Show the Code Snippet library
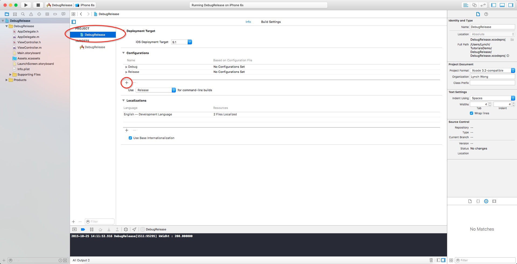The image size is (517, 264). tap(478, 201)
